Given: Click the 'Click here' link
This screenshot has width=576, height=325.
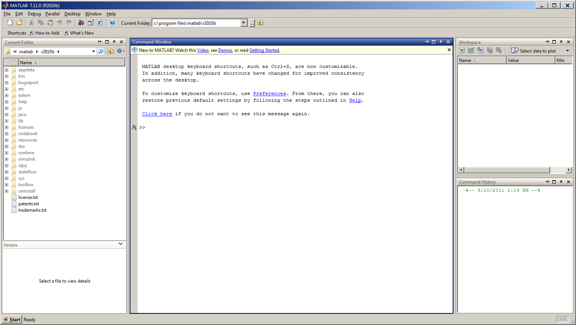Looking at the screenshot, I should (x=157, y=114).
